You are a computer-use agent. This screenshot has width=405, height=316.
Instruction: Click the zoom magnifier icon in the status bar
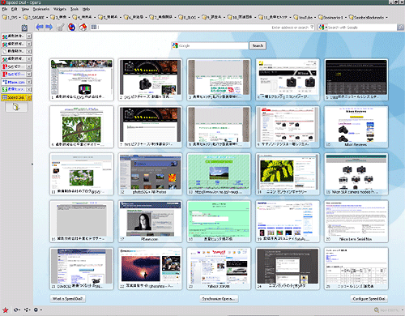(x=377, y=310)
